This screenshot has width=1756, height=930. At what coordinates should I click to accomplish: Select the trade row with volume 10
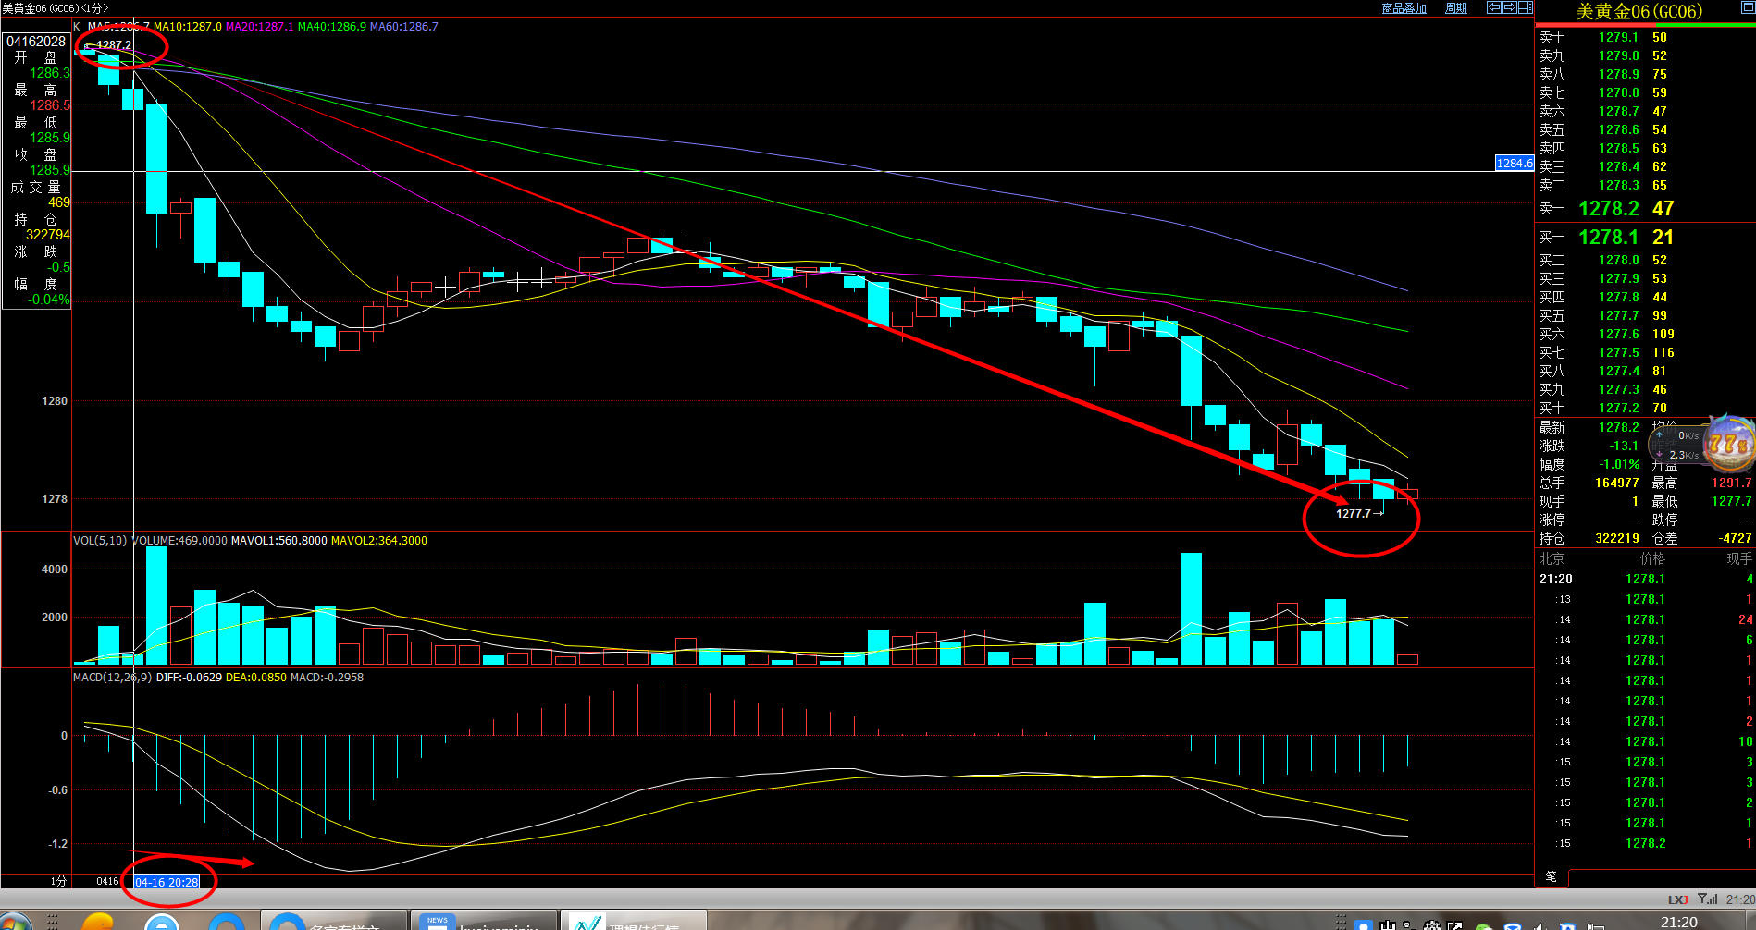(x=1645, y=742)
